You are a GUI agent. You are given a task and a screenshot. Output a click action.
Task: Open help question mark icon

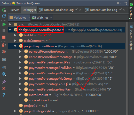pos(4,95)
